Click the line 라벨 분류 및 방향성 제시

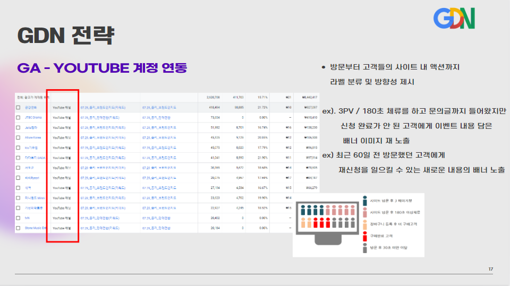tap(372, 82)
